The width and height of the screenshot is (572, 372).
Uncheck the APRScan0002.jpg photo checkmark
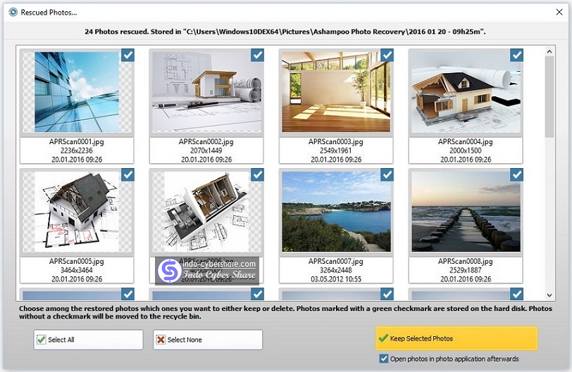pos(258,55)
